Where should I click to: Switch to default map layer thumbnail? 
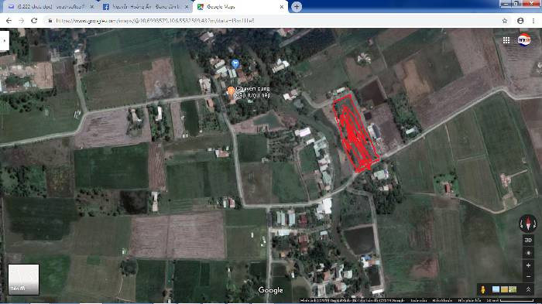(x=23, y=279)
